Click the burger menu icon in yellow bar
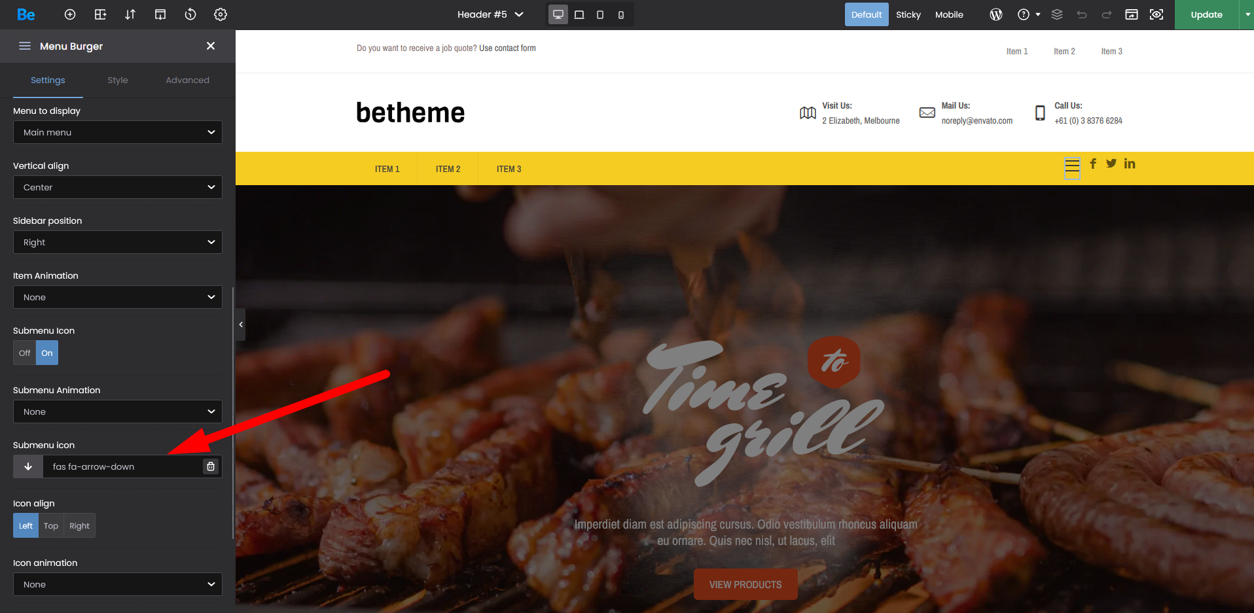The image size is (1254, 613). tap(1072, 168)
